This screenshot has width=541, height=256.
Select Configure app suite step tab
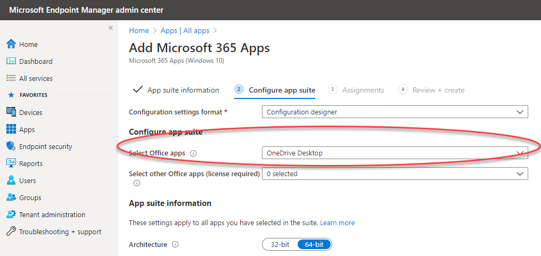[x=282, y=90]
